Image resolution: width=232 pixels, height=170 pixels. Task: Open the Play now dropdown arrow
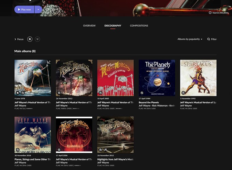(38, 10)
